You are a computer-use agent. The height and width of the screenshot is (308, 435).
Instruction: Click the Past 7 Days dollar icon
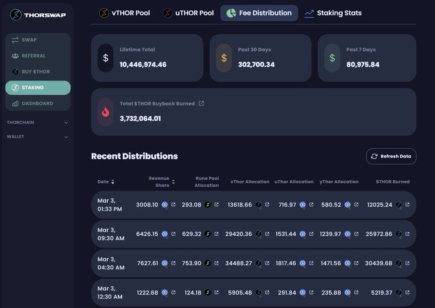[x=331, y=58]
